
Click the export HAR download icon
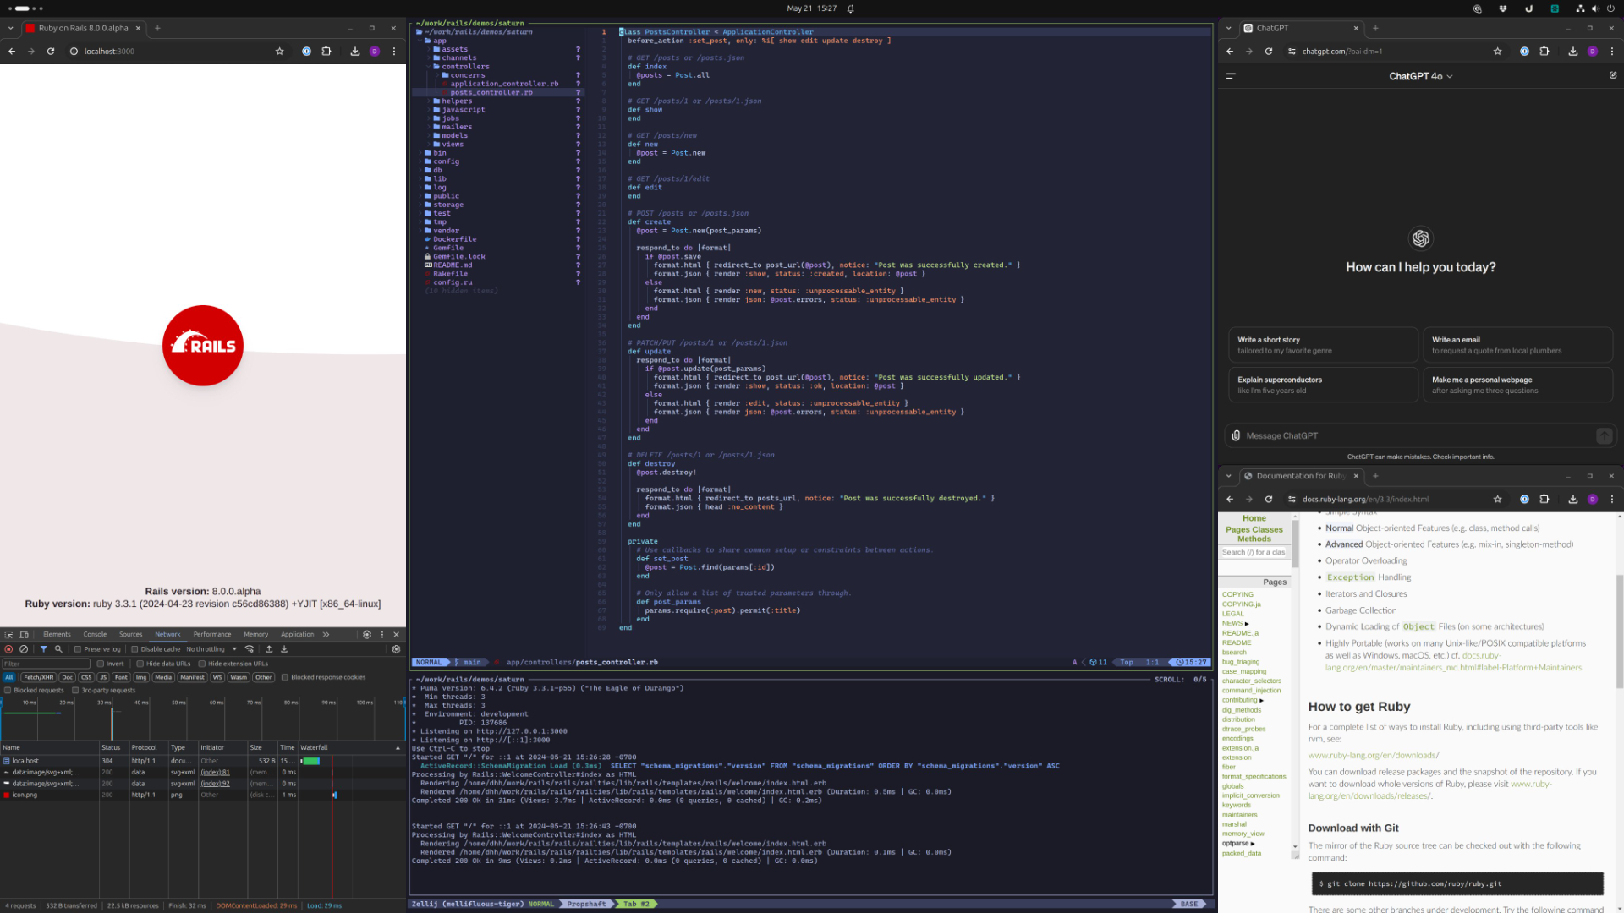point(284,649)
